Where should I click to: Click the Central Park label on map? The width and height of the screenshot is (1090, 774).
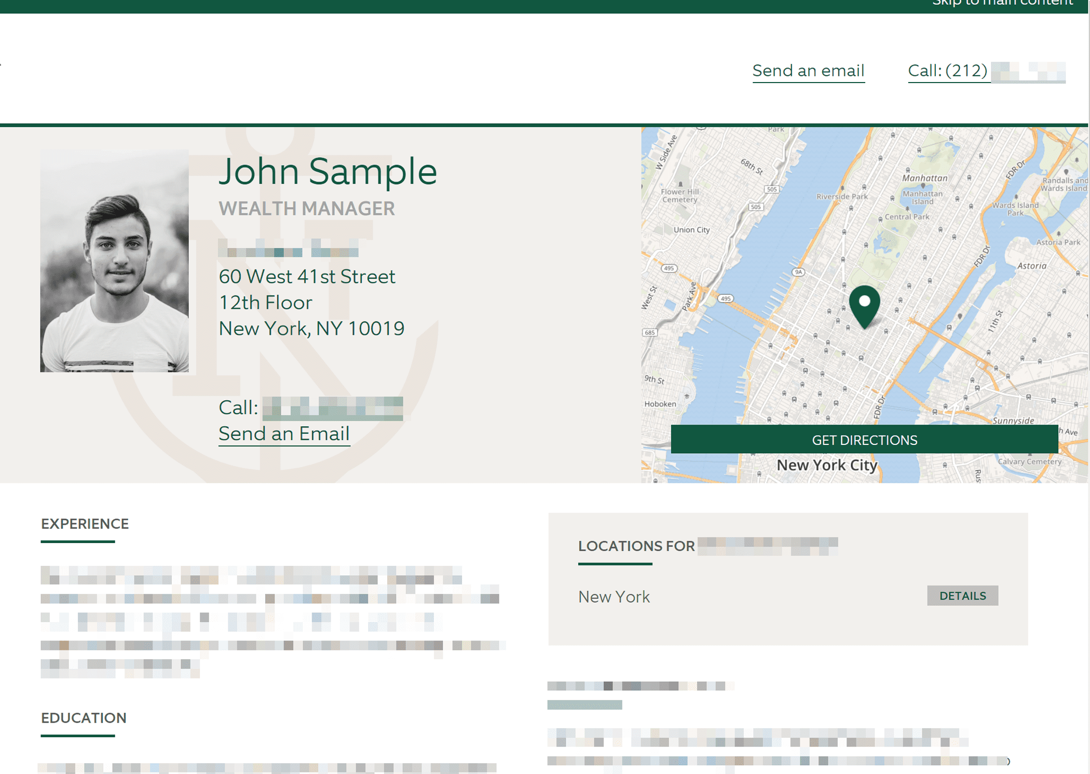tap(907, 217)
